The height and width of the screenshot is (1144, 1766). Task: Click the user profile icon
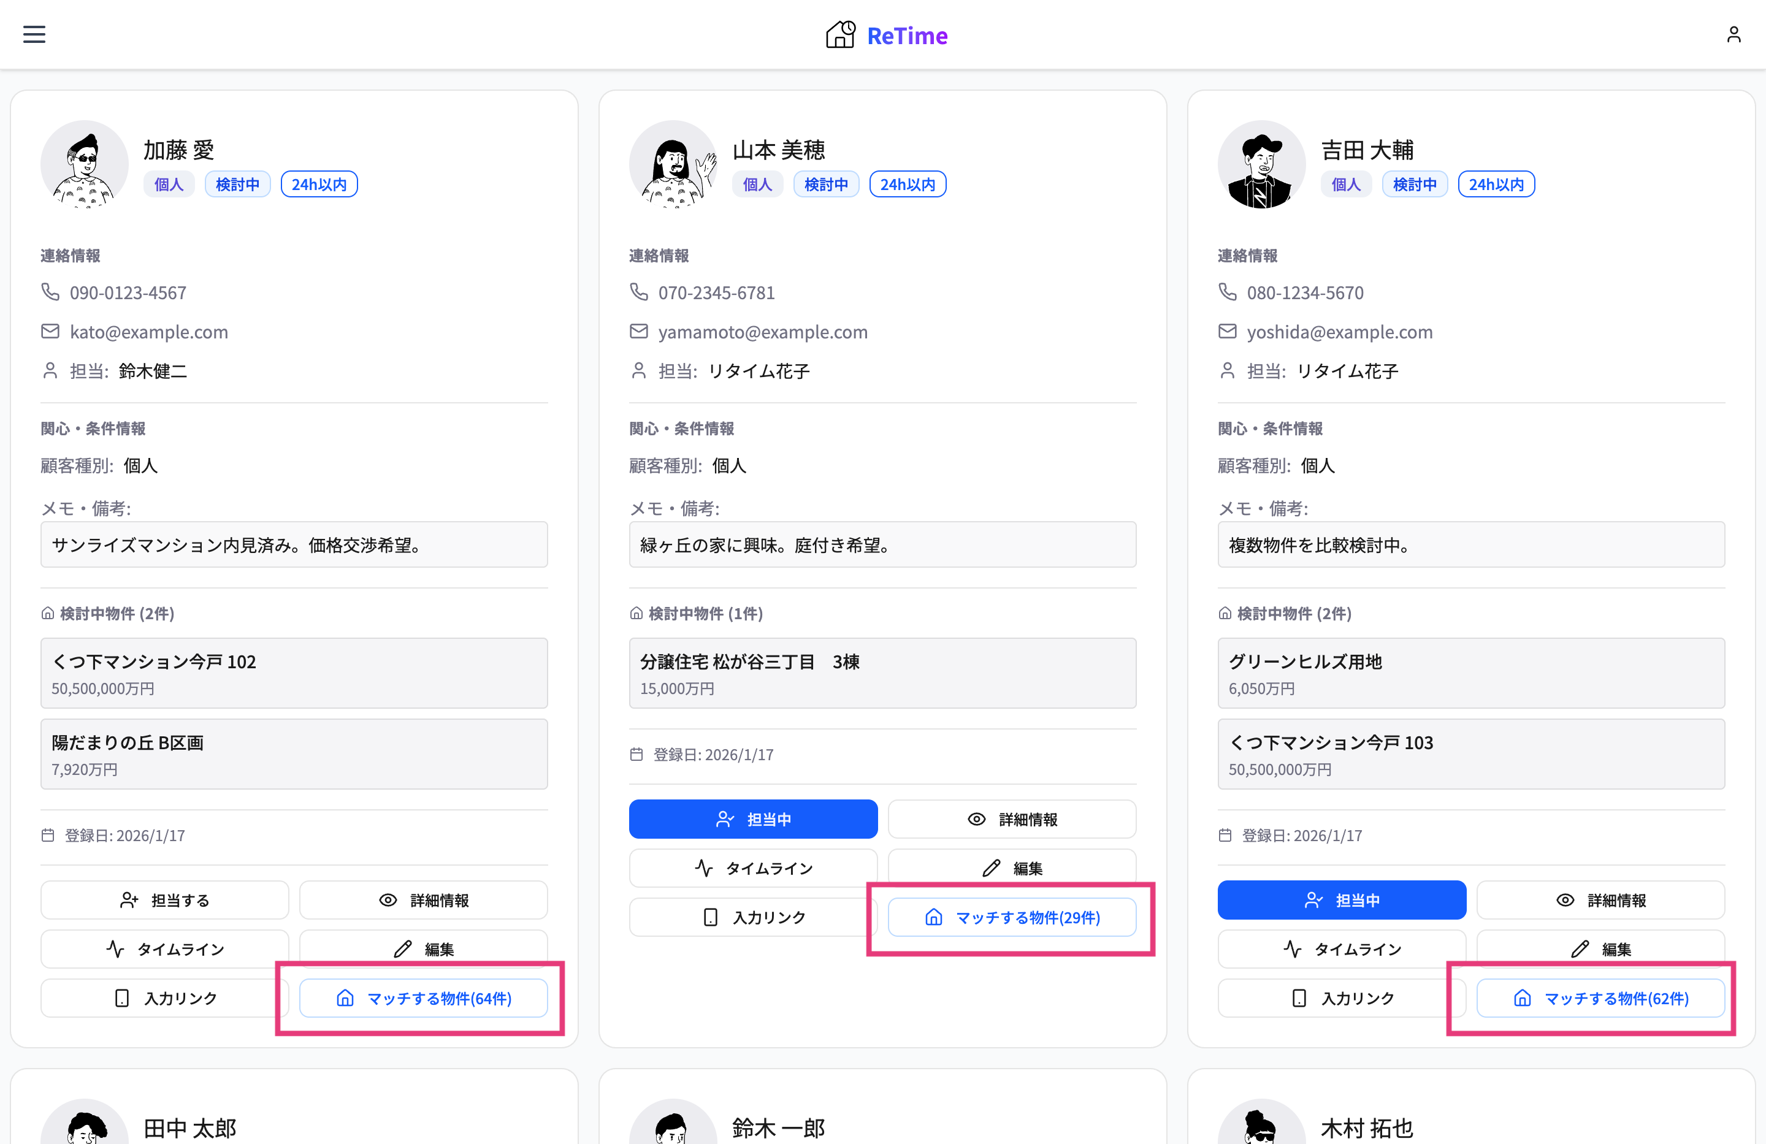[x=1734, y=34]
